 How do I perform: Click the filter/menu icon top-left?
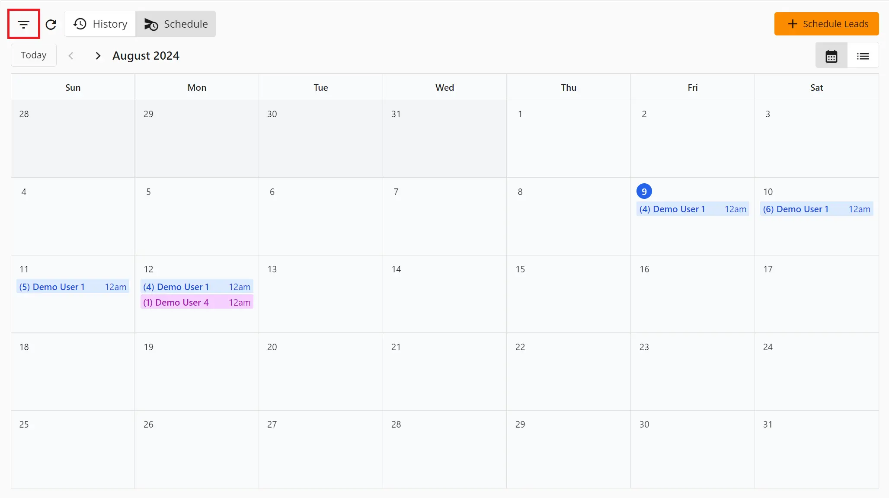click(x=24, y=24)
